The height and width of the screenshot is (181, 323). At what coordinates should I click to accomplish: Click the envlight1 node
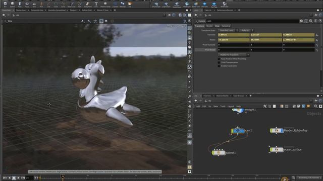point(238,110)
